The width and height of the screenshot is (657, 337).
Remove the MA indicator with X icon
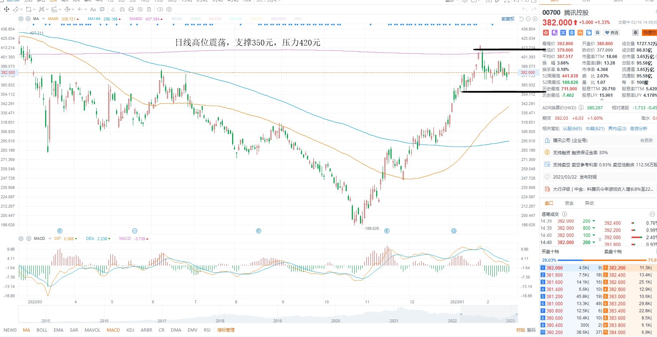click(x=28, y=19)
